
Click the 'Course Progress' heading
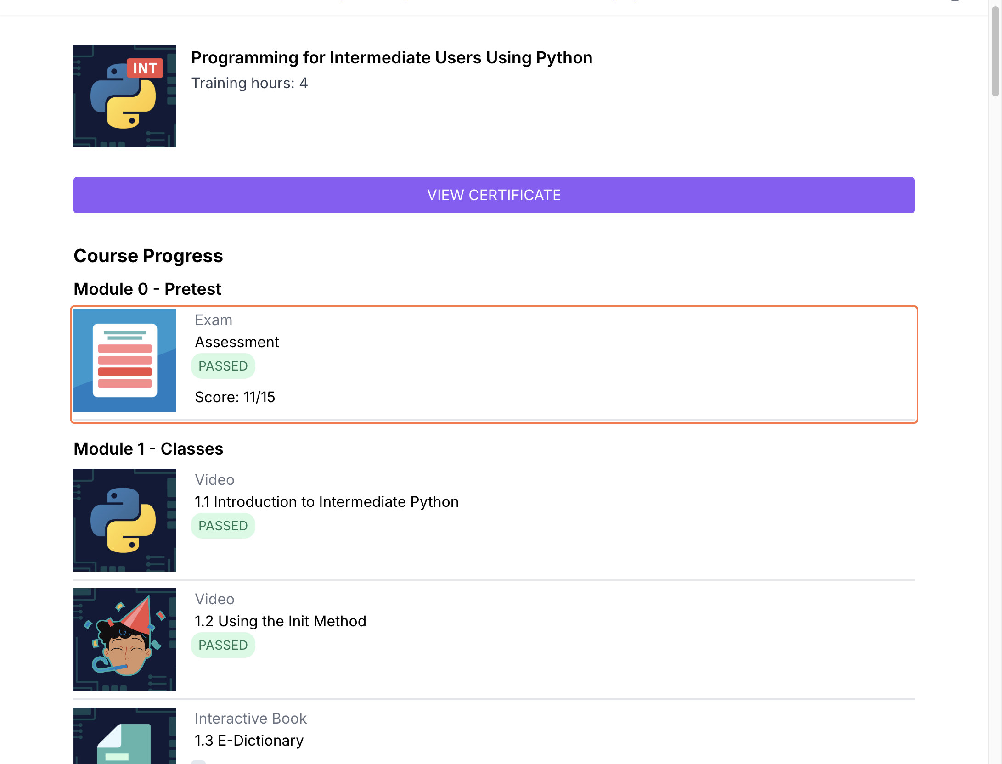pyautogui.click(x=148, y=256)
